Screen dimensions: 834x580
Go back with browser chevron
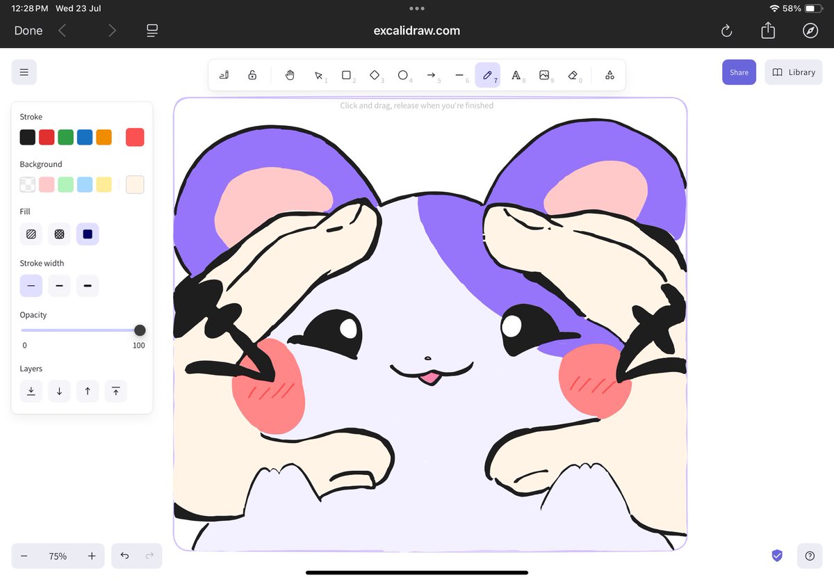click(63, 31)
